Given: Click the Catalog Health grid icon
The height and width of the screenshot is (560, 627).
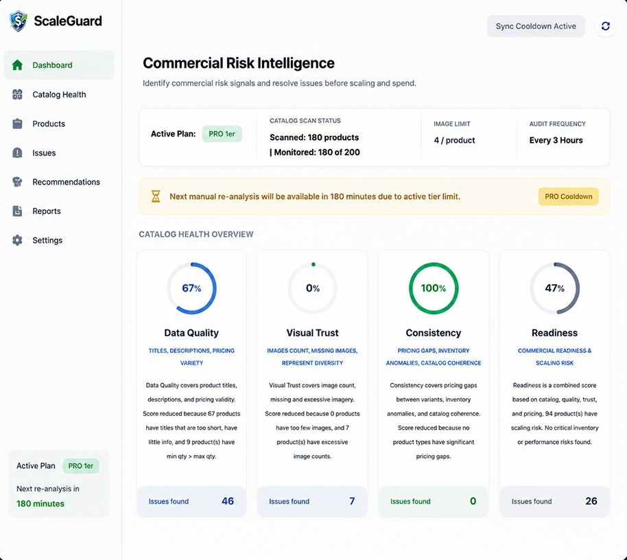Looking at the screenshot, I should [17, 95].
